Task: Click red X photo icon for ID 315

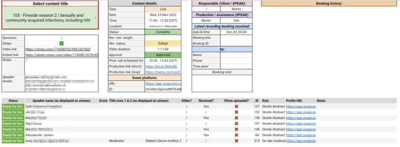Action: tap(236, 141)
